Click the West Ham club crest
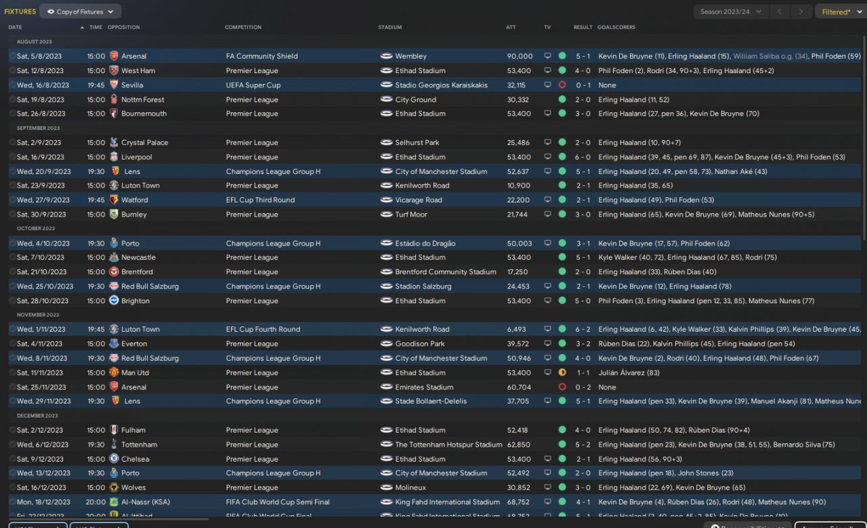Image resolution: width=867 pixels, height=528 pixels. click(114, 70)
